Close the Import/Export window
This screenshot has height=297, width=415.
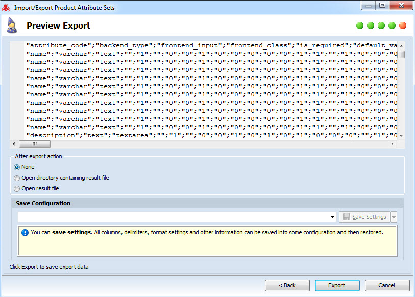pyautogui.click(x=401, y=5)
